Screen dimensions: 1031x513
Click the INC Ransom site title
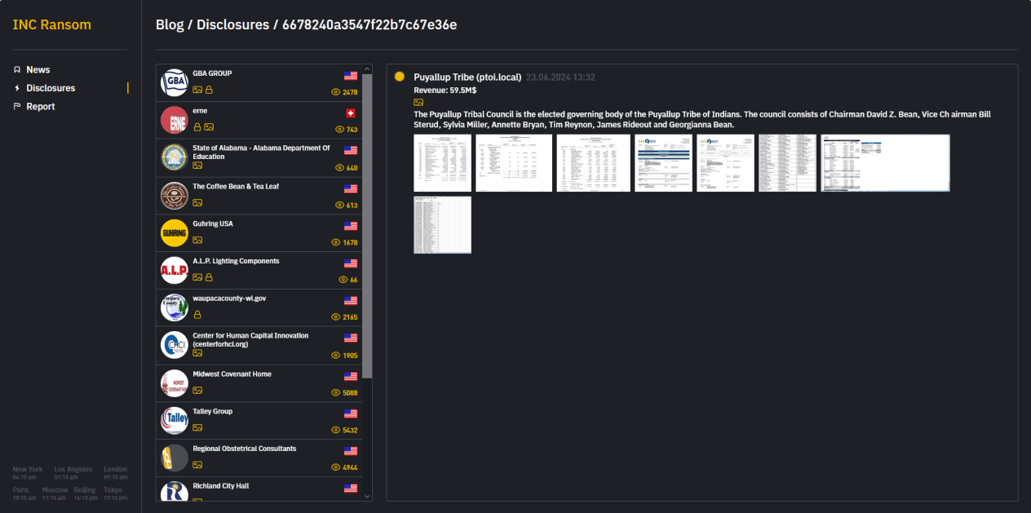pyautogui.click(x=52, y=24)
